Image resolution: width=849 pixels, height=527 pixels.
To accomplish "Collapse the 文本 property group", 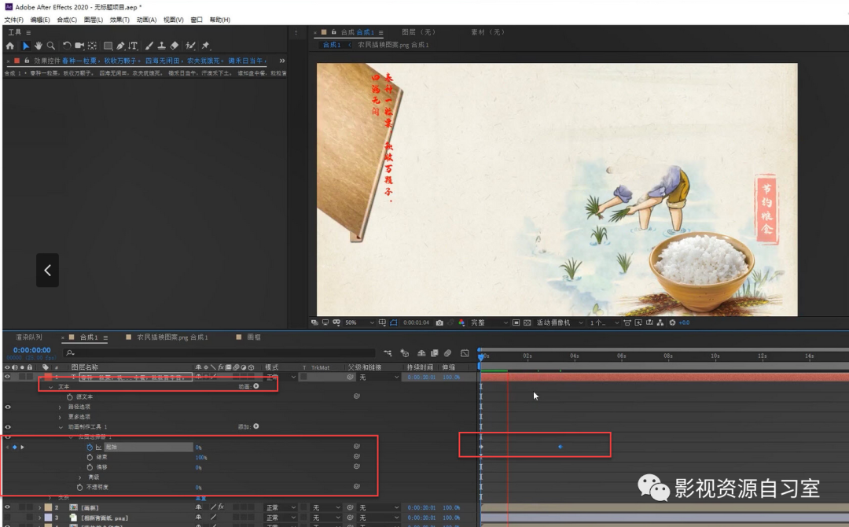I will pos(51,387).
